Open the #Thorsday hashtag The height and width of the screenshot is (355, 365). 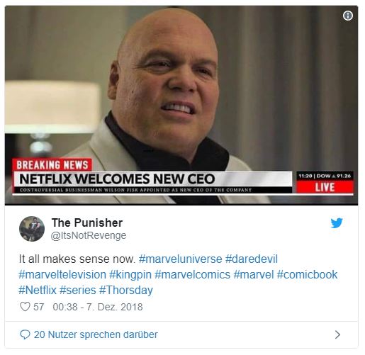126,291
